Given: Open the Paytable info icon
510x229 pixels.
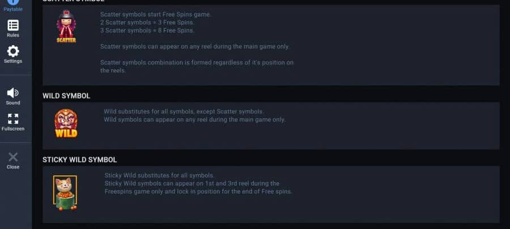Looking at the screenshot, I should [x=13, y=2].
